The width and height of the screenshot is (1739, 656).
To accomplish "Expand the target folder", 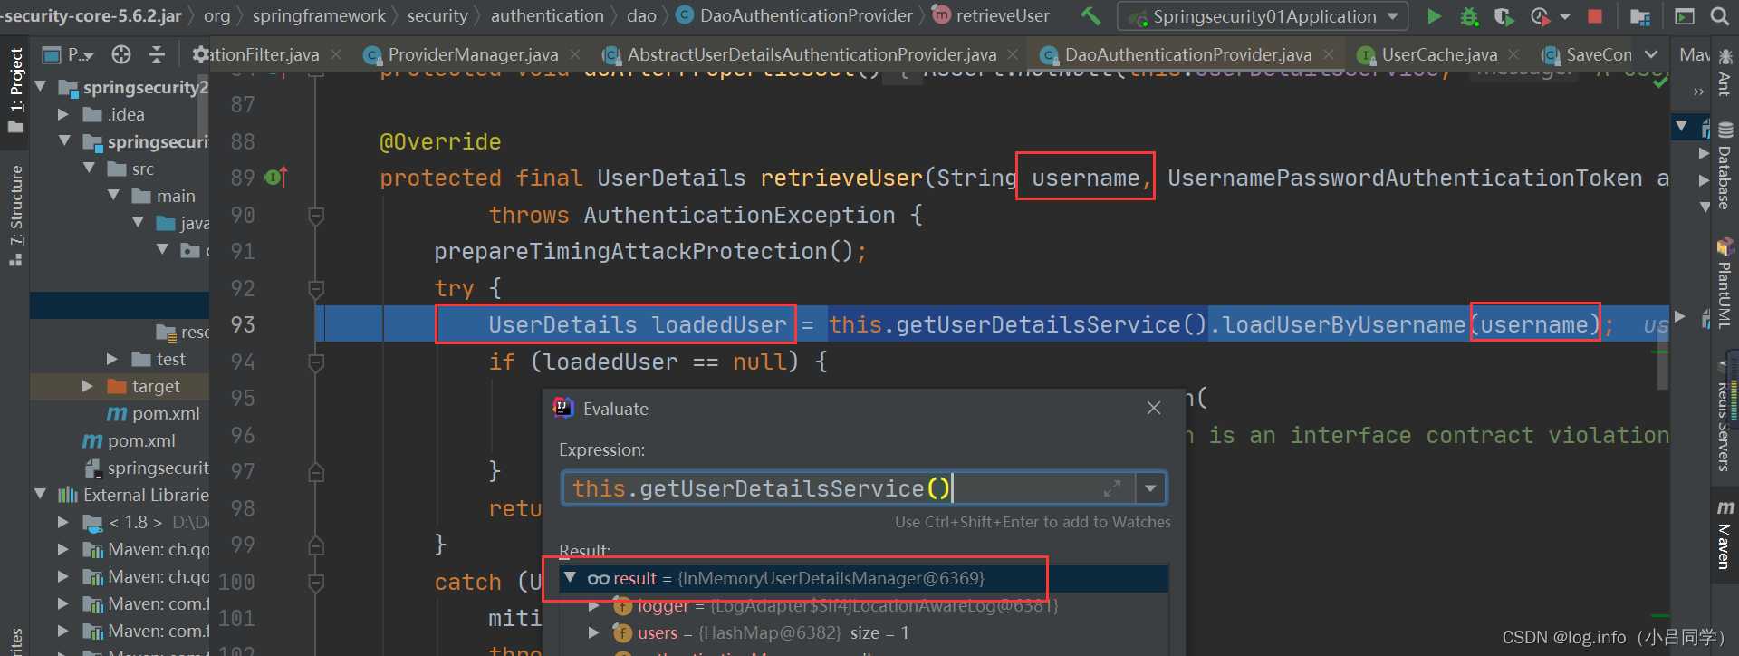I will point(88,386).
